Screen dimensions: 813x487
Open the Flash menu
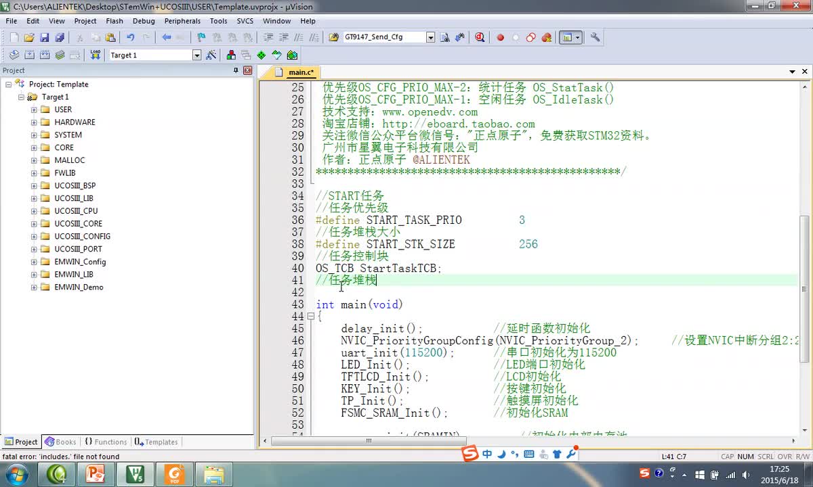pyautogui.click(x=114, y=21)
